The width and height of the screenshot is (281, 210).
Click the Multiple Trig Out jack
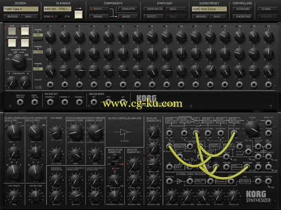pos(20,102)
